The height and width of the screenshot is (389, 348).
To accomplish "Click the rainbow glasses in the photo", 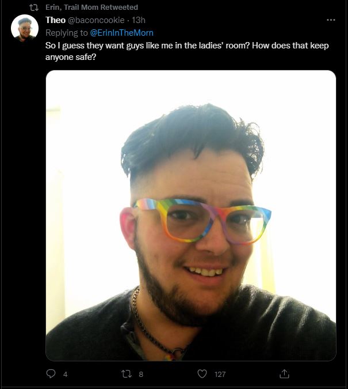I will [202, 221].
